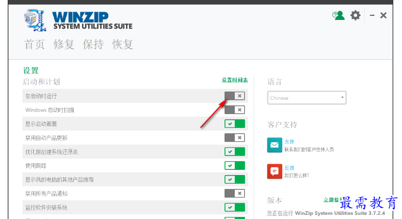
Task: Minimize the WinZip window
Action: click(372, 15)
